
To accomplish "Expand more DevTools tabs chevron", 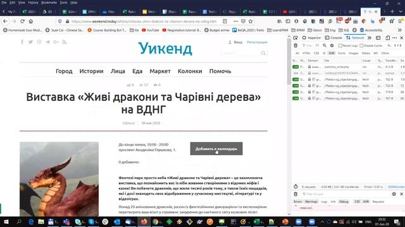I will (370, 38).
